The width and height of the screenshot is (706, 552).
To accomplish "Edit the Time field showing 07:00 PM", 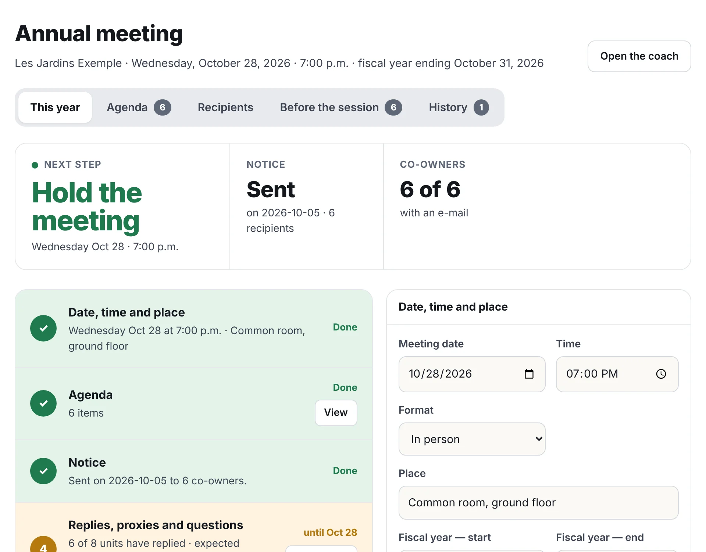I will click(x=617, y=374).
